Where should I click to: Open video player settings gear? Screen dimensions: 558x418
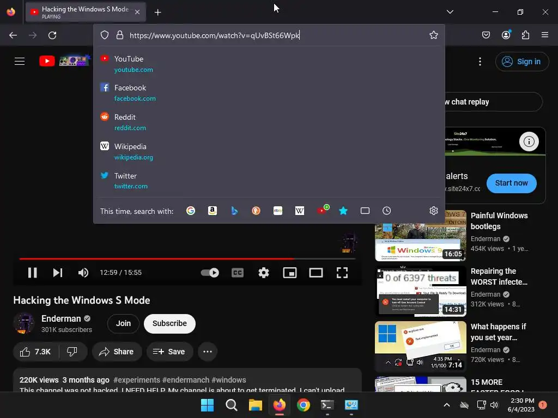pos(264,273)
